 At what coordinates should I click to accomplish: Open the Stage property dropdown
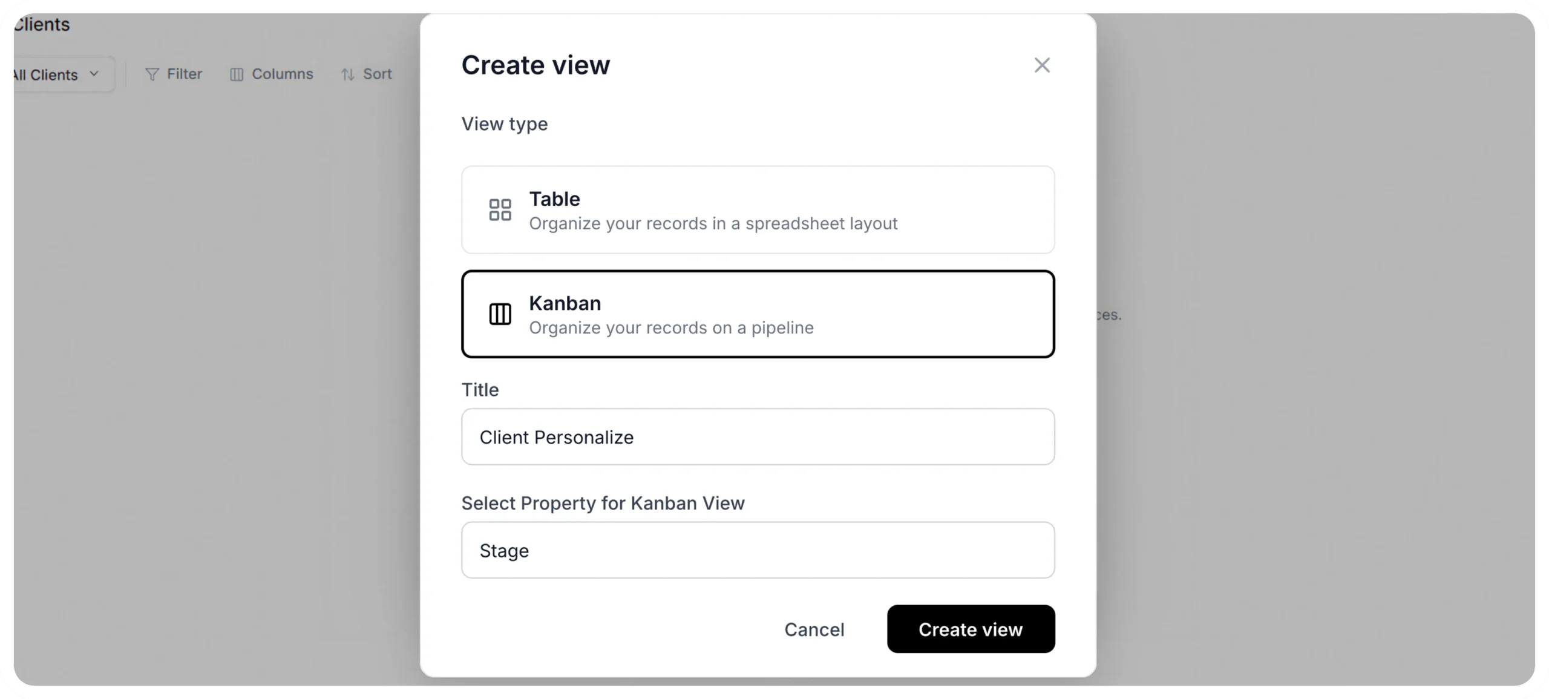pos(758,550)
